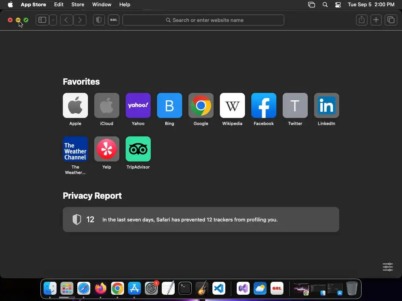Open System Settings from the Dock
Viewport: 402px width, 301px height.
click(151, 288)
